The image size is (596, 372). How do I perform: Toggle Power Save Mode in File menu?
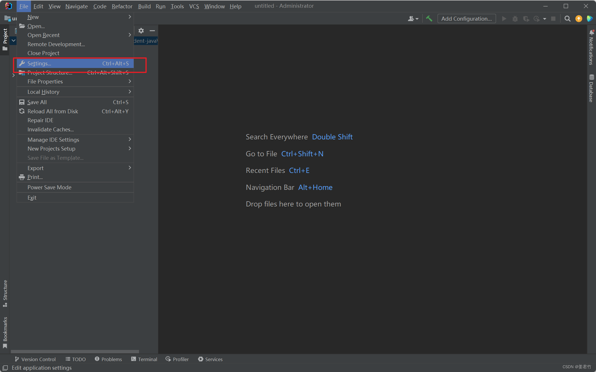(49, 187)
